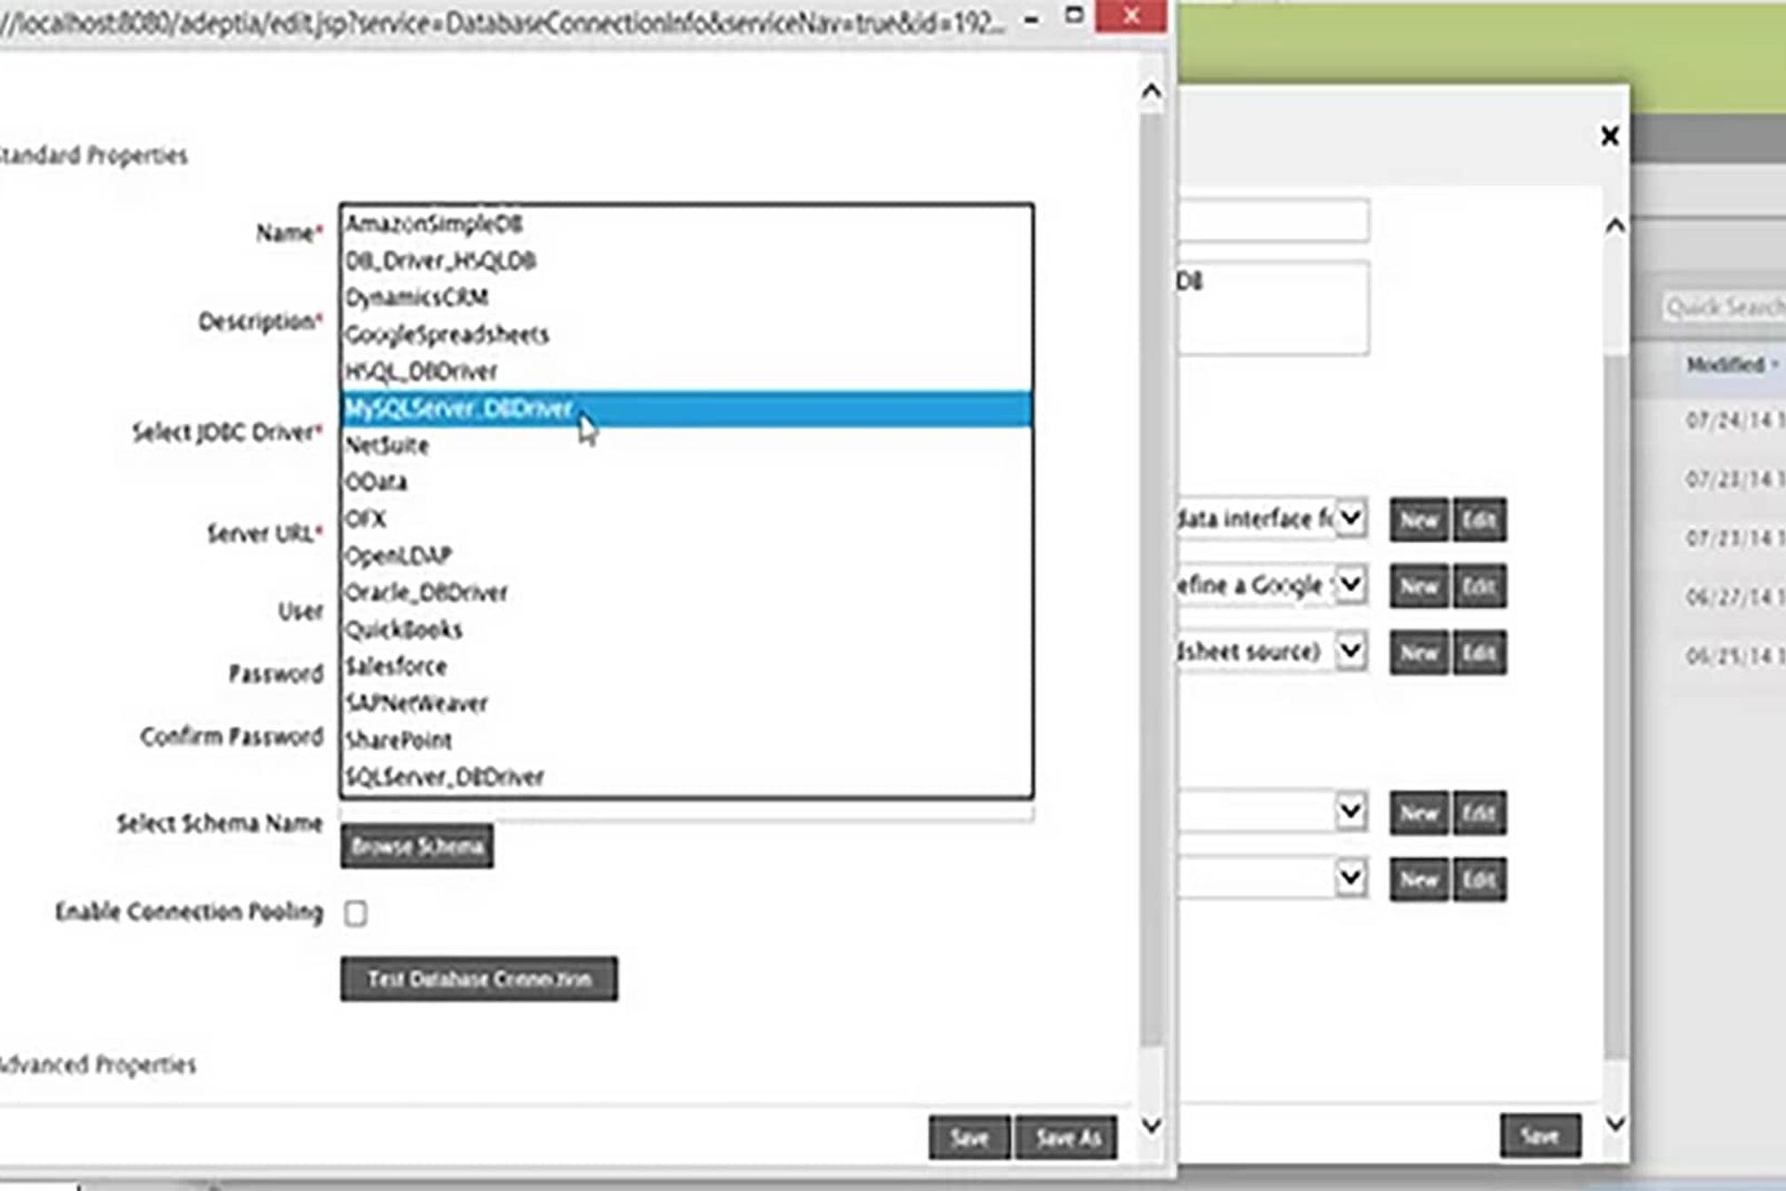This screenshot has width=1786, height=1191.
Task: Click the Quick Search field
Action: (x=1723, y=307)
